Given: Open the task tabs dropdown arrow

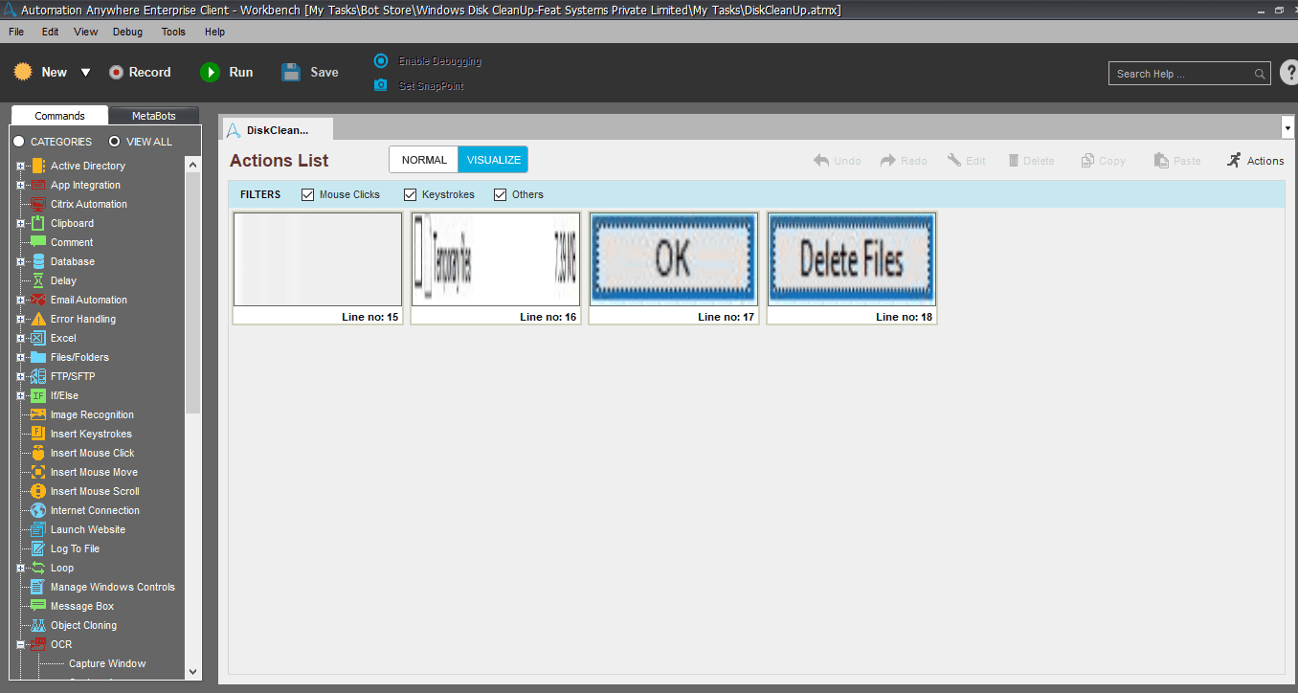Looking at the screenshot, I should pyautogui.click(x=1287, y=126).
